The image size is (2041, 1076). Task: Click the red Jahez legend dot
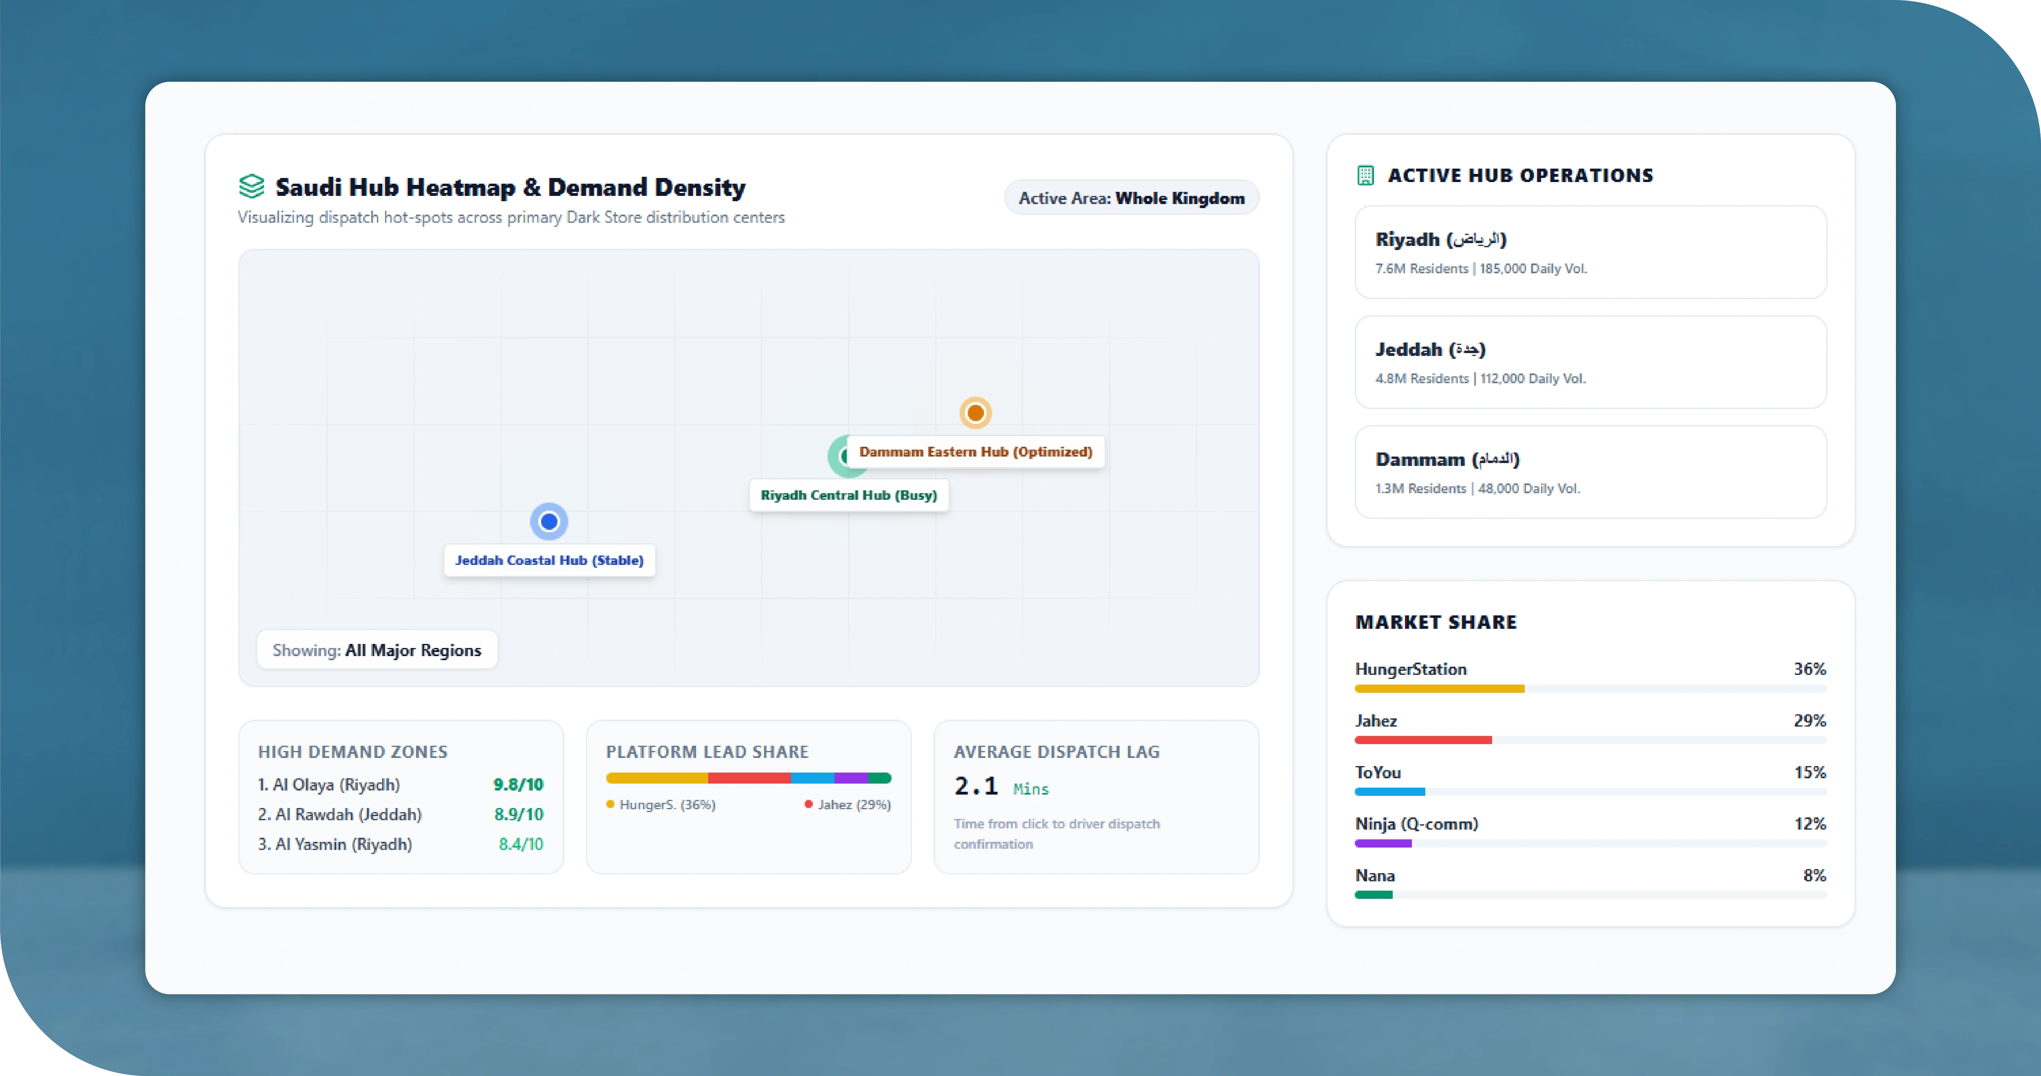pos(808,804)
